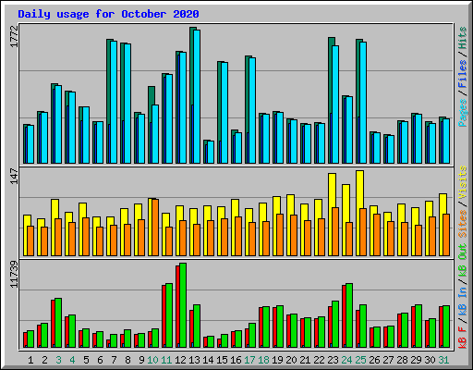
Task: Click day 11 on the x-axis
Action: (x=166, y=360)
